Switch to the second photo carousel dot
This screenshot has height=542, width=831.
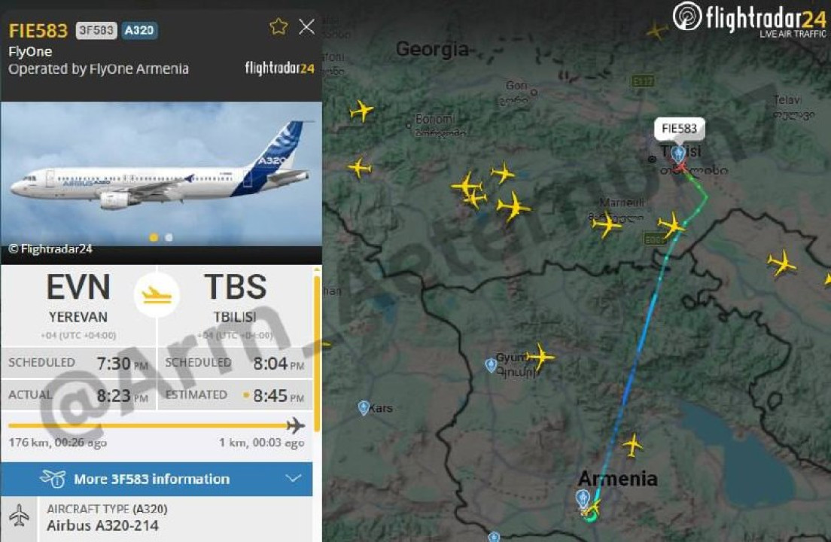[169, 237]
